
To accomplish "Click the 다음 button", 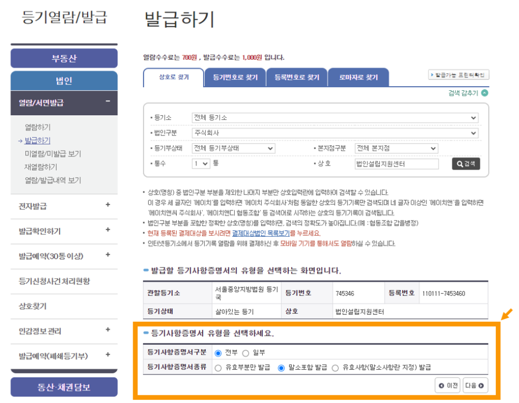I will [x=475, y=385].
